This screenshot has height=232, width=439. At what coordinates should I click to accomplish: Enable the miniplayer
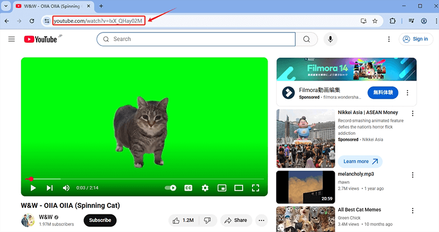coord(222,188)
